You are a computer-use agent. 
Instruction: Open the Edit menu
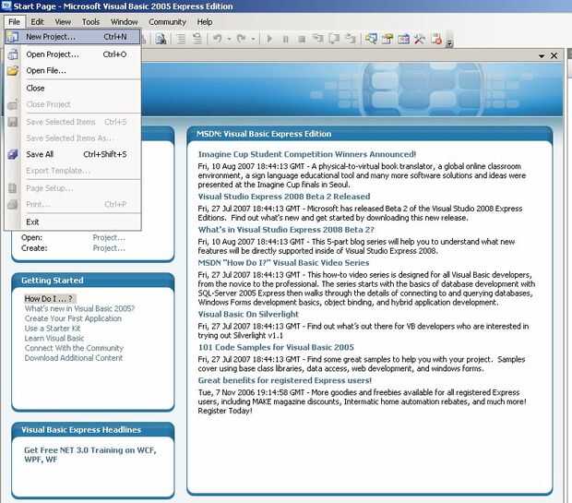click(37, 22)
